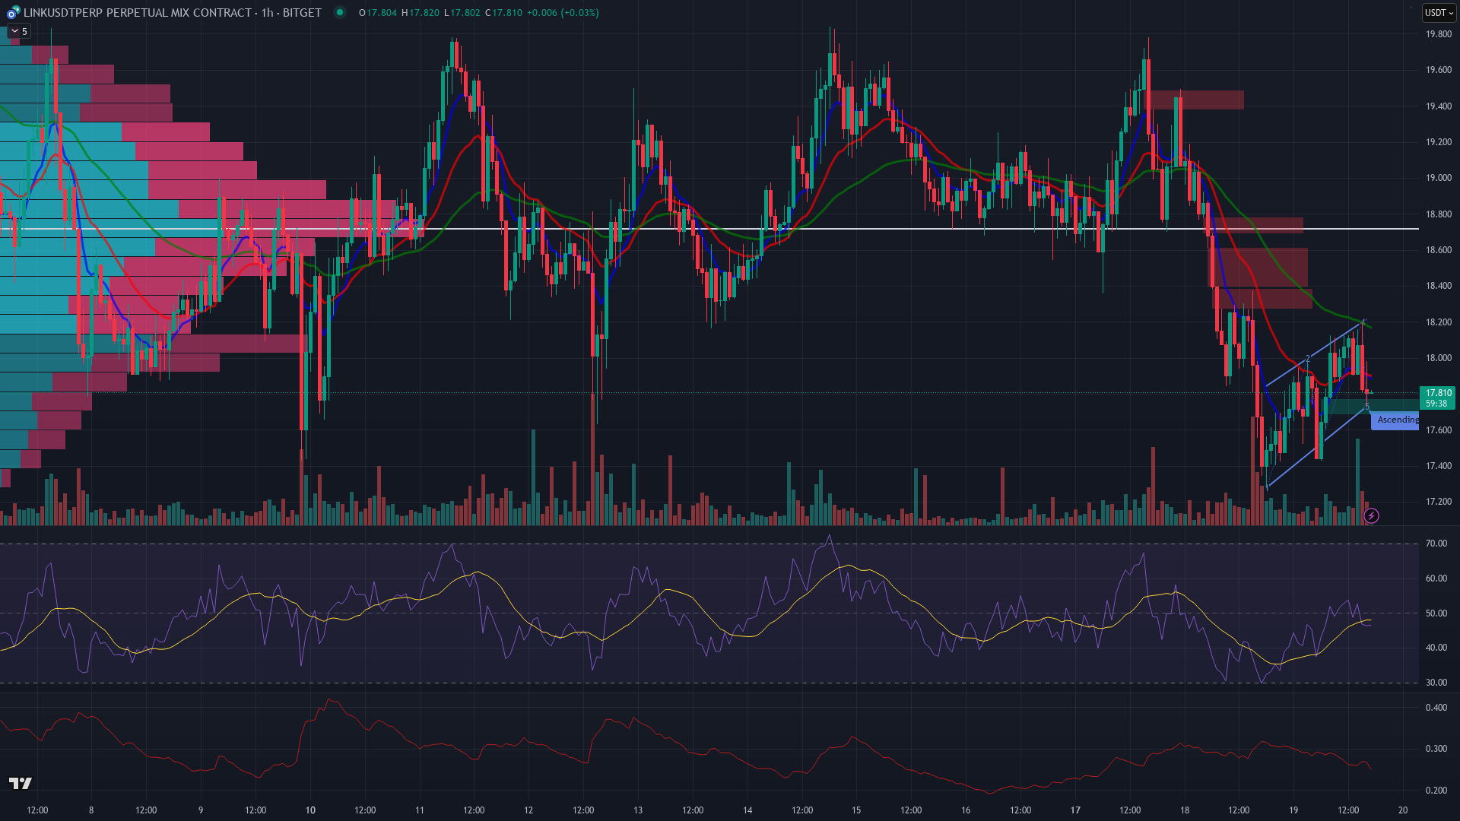Click the OHLC close value C17.810

coord(503,13)
